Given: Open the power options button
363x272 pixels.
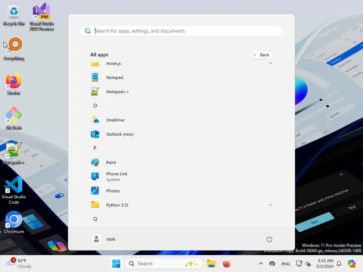Looking at the screenshot, I should pos(269,239).
